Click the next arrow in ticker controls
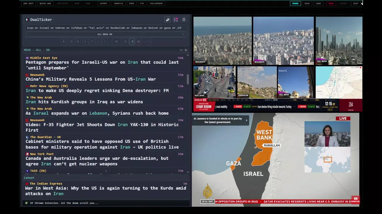Screen dimensions: 382x214 [105, 42]
